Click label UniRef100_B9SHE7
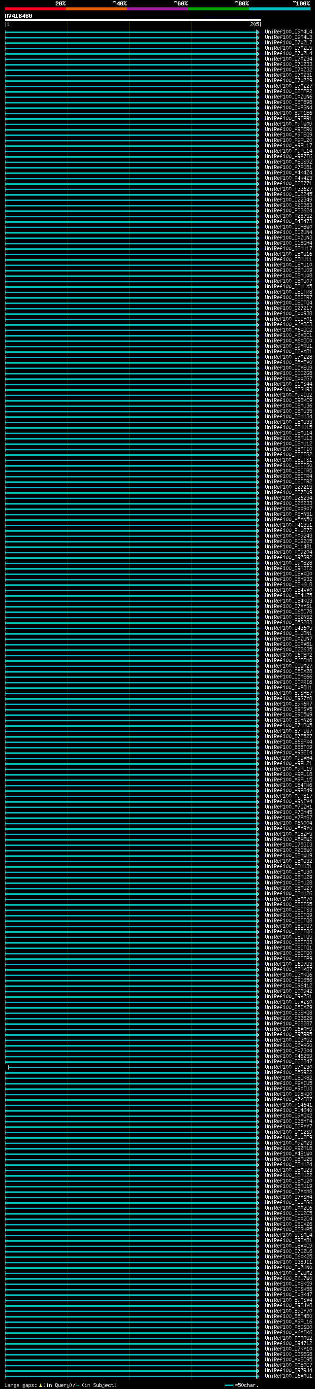 [288, 693]
